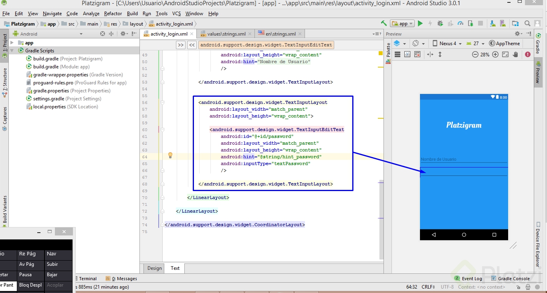Zoom in the layout preview
The width and height of the screenshot is (547, 293).
(x=495, y=54)
